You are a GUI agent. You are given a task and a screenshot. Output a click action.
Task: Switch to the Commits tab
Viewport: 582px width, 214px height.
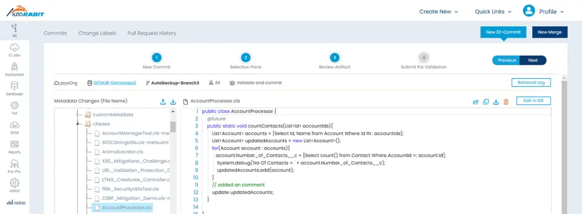coord(55,33)
